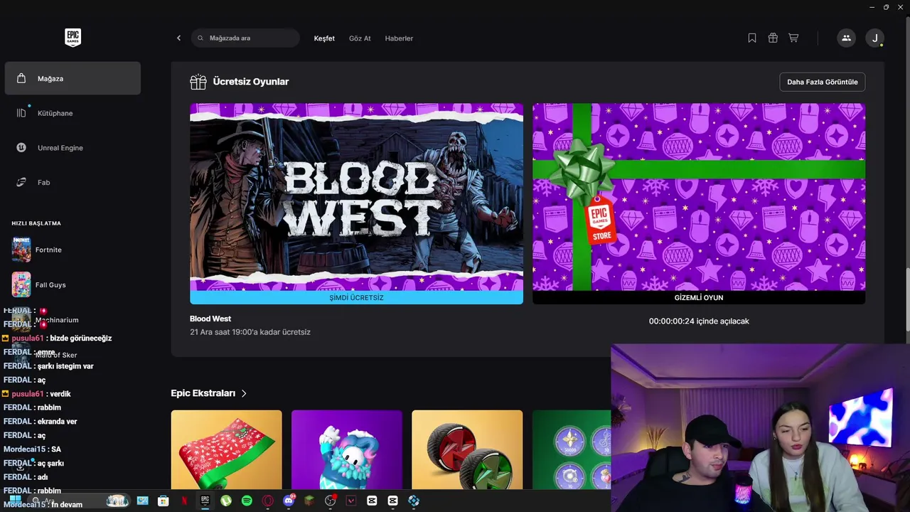Click ŞİMDİ ÜCRETSİZ banner
Image resolution: width=910 pixels, height=512 pixels.
[356, 298]
